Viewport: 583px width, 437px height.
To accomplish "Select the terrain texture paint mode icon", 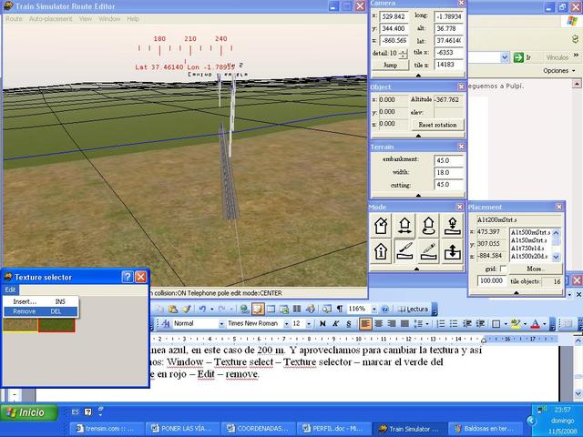I will tap(406, 250).
